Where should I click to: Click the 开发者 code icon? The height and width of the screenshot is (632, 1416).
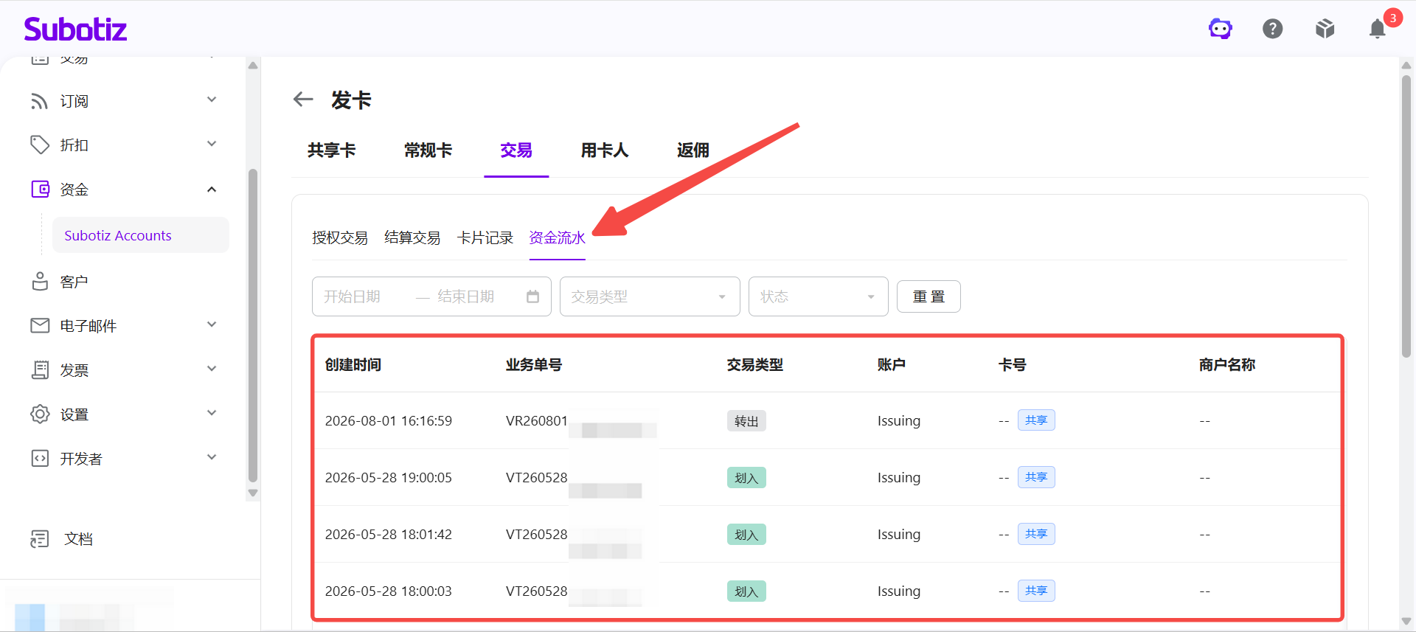(x=40, y=459)
